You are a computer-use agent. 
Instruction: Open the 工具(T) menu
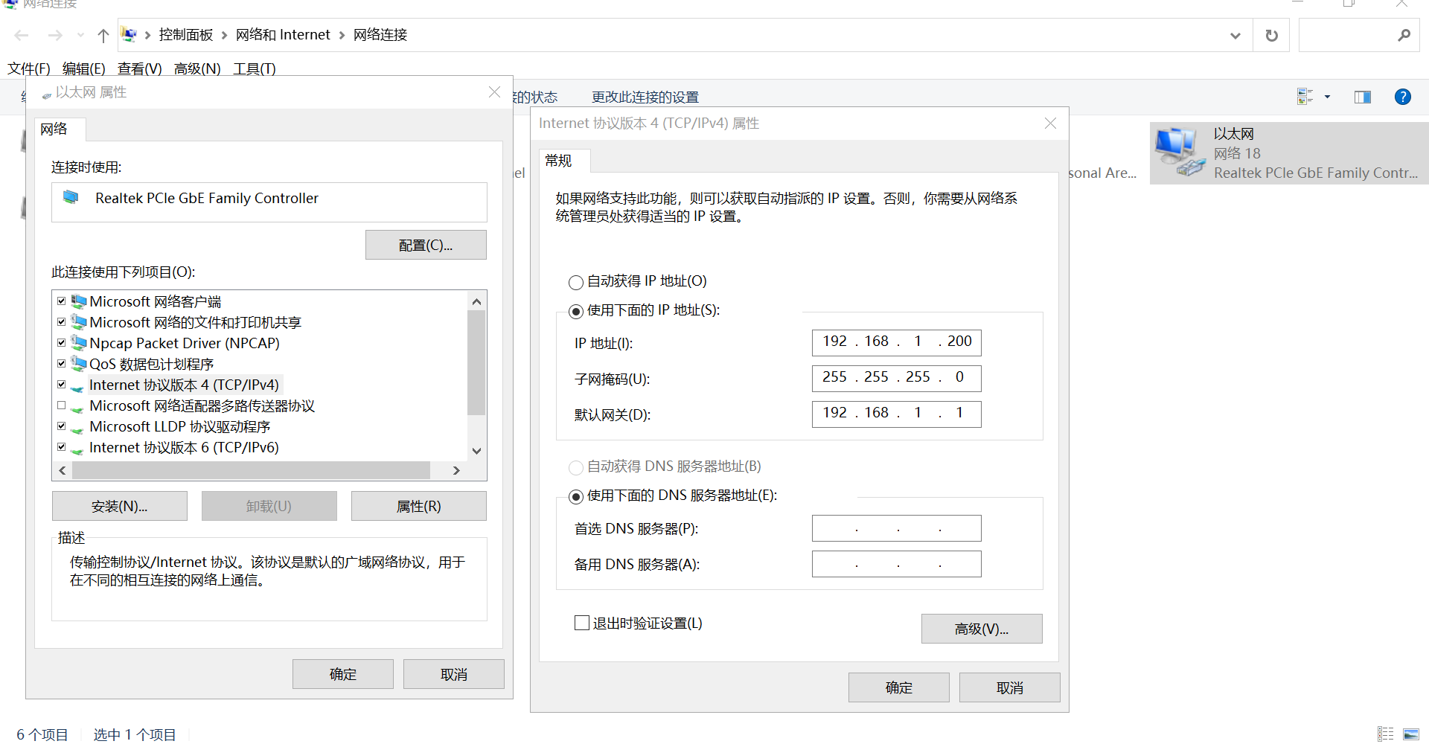click(x=254, y=68)
